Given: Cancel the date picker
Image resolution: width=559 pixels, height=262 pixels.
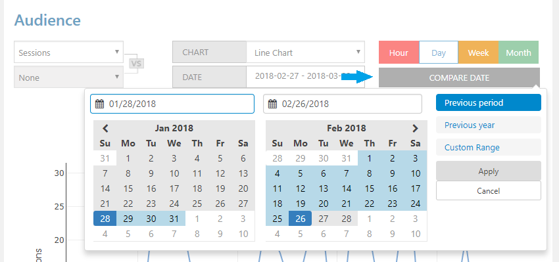Looking at the screenshot, I should point(489,191).
